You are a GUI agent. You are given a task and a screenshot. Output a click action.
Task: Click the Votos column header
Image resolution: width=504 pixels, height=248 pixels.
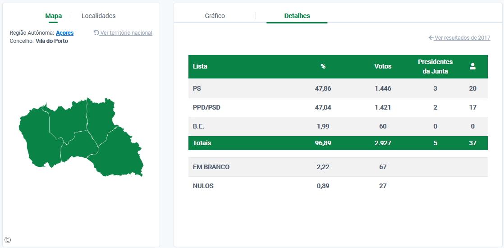[383, 66]
